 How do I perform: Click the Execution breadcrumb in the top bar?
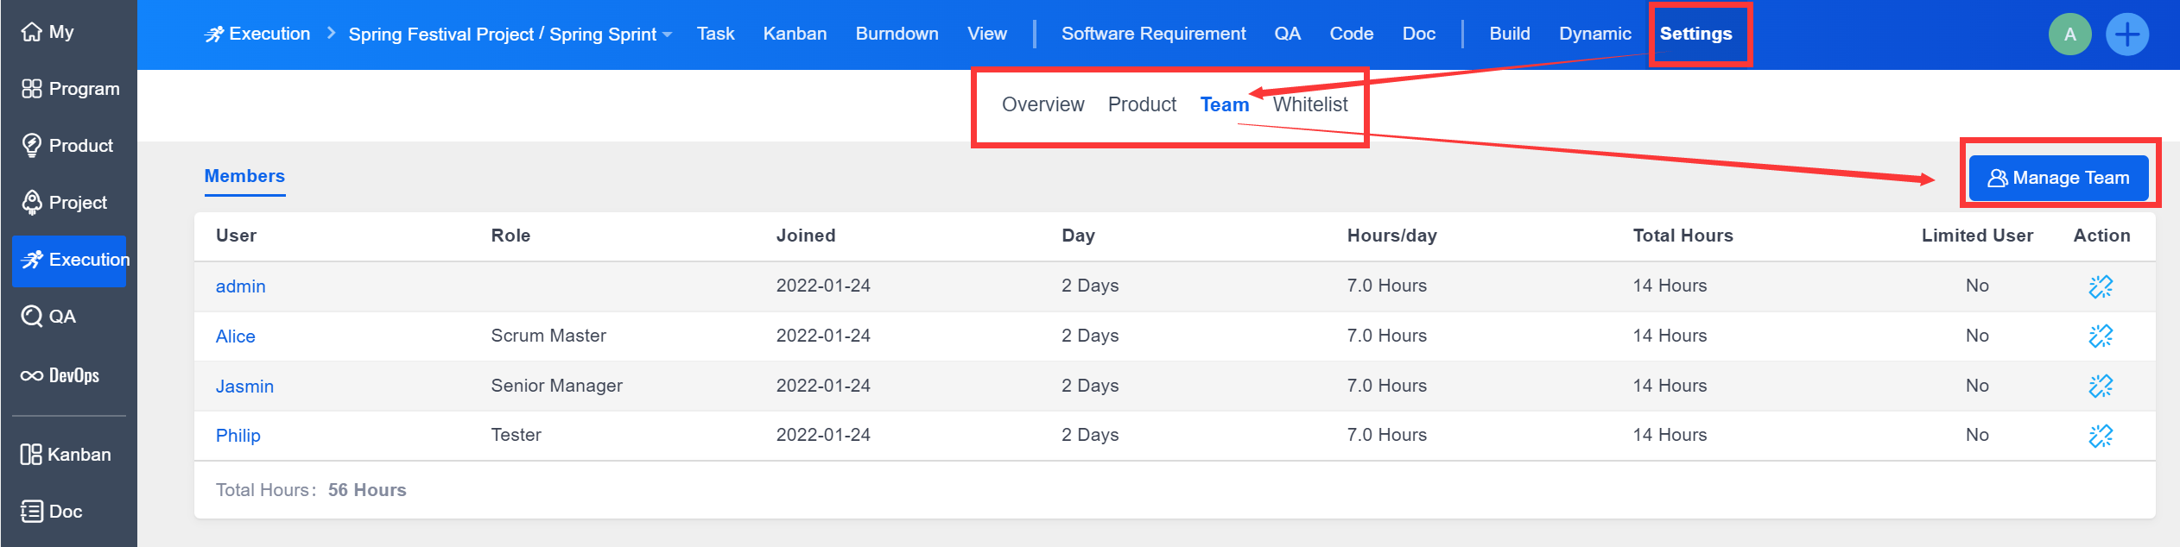click(x=257, y=34)
